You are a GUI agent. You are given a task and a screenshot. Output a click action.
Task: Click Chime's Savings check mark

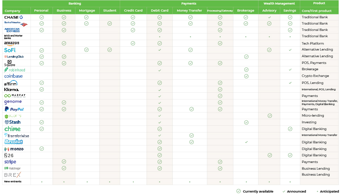[x=290, y=129]
